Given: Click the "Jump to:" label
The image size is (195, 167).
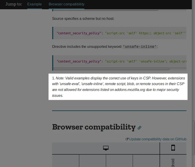Looking at the screenshot, I should click(14, 4).
